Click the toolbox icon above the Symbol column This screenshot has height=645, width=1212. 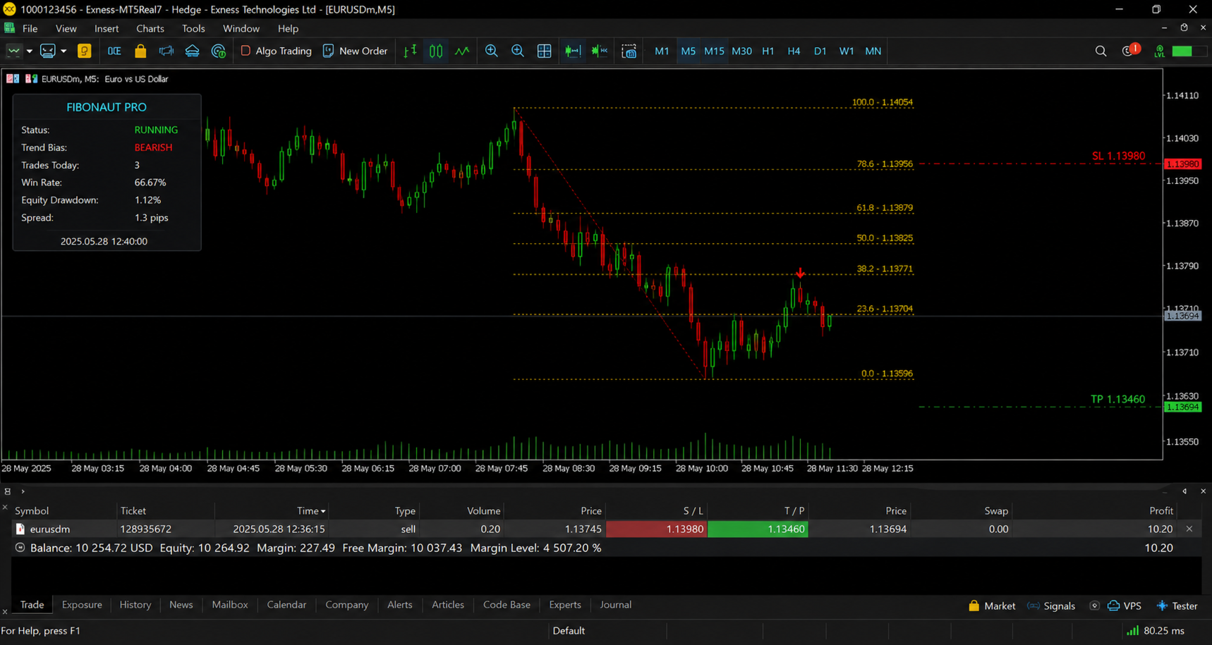click(x=7, y=491)
